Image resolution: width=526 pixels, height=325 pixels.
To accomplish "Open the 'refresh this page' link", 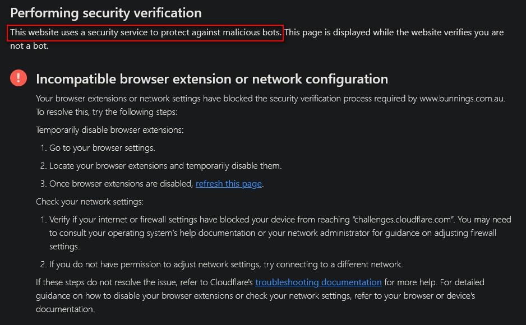I will click(228, 184).
